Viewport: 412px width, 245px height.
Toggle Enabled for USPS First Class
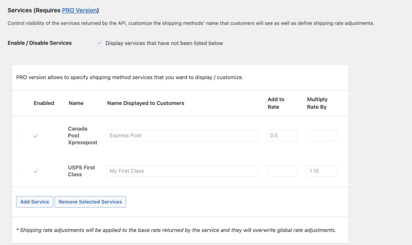click(x=36, y=171)
